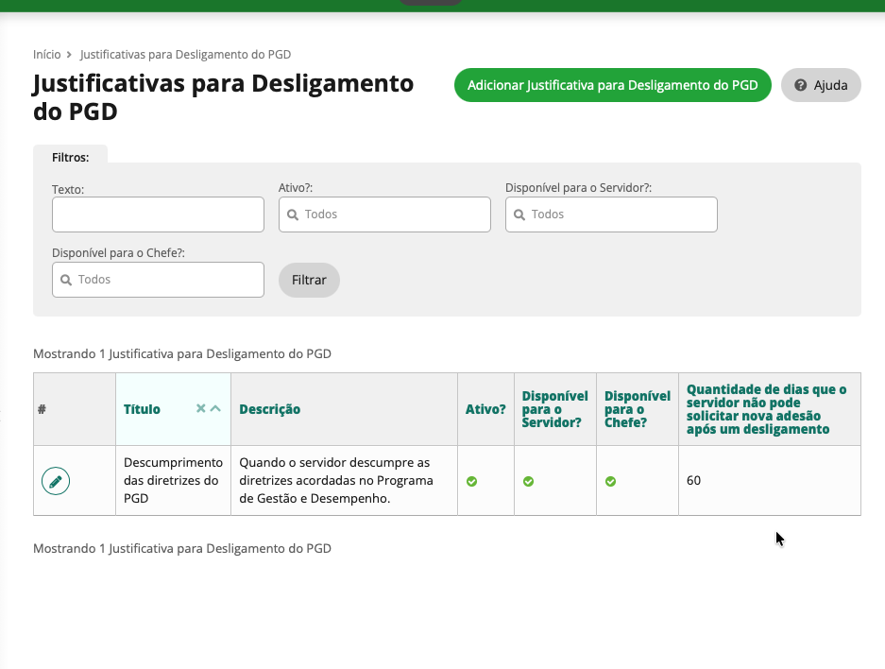The height and width of the screenshot is (669, 885).
Task: Open the Disponível para o Servidor? dropdown
Action: pyautogui.click(x=611, y=214)
